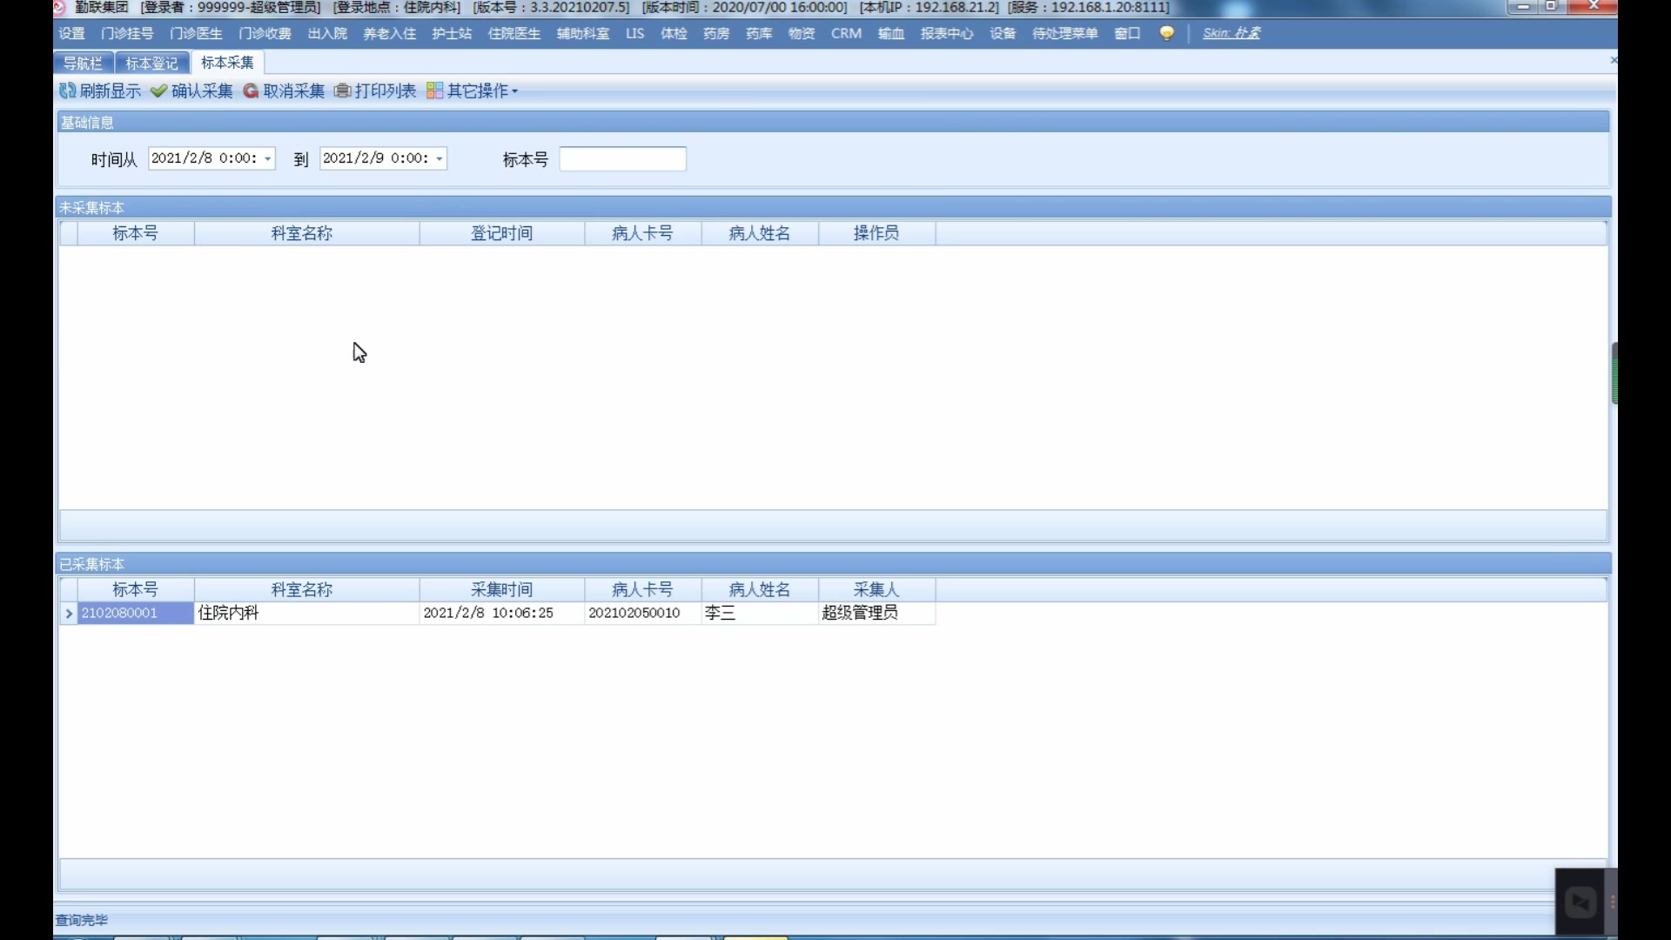Open the 药房 menu
The image size is (1671, 940).
pyautogui.click(x=716, y=33)
